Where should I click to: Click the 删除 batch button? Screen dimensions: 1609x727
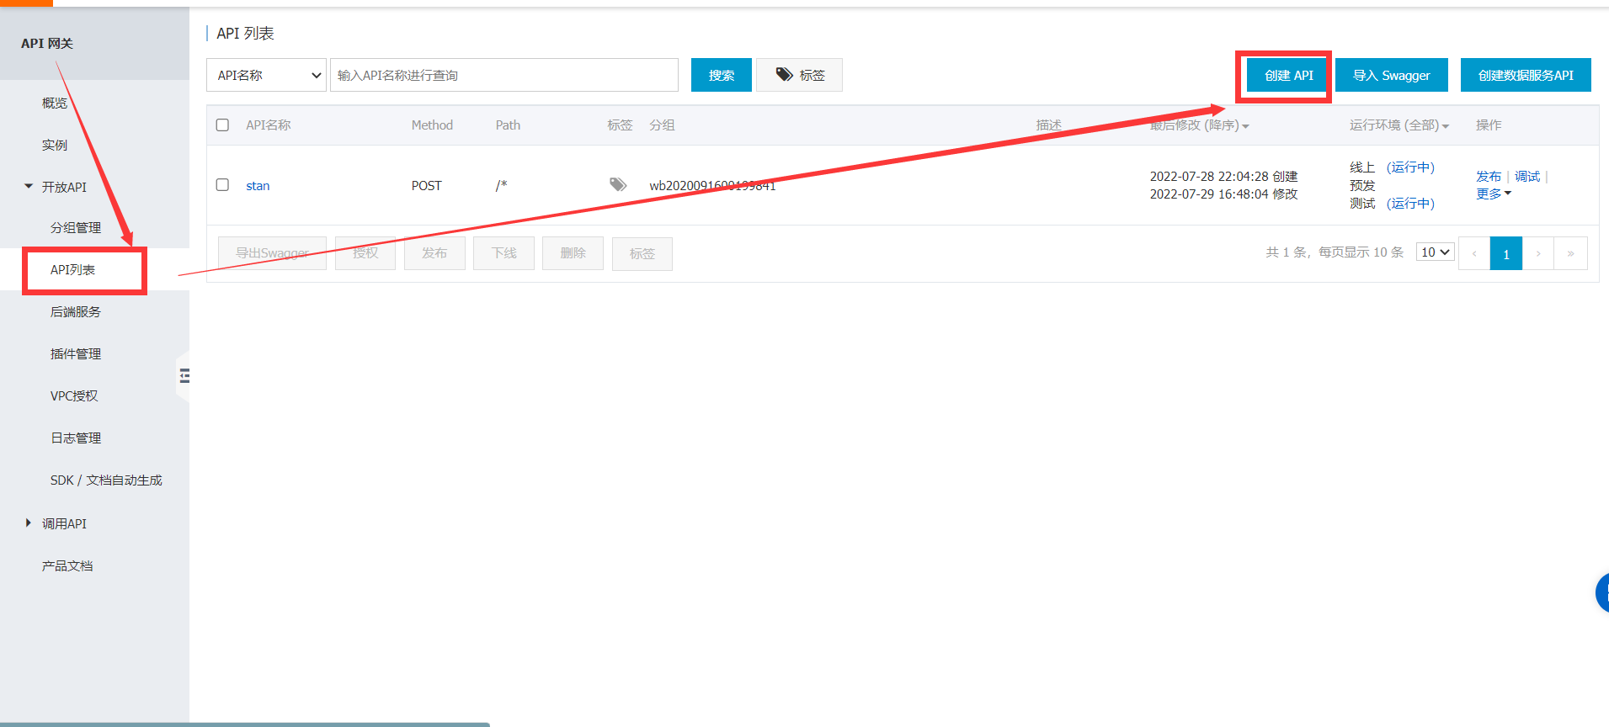(573, 252)
